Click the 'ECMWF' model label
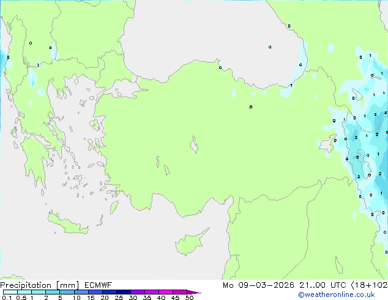 [x=99, y=285]
